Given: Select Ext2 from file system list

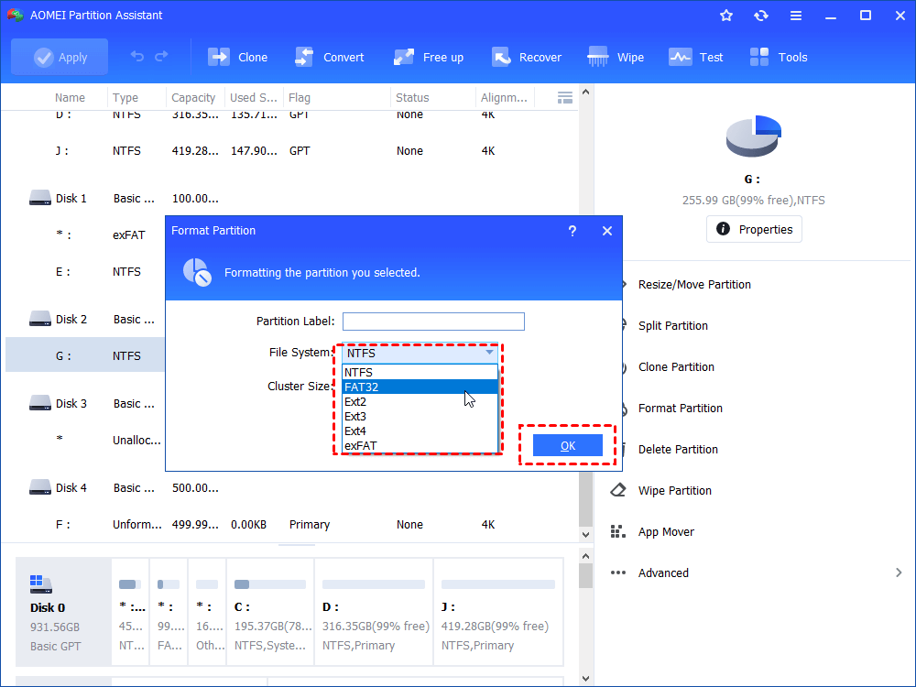Looking at the screenshot, I should (420, 401).
